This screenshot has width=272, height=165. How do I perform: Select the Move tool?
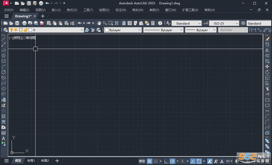click(267, 67)
